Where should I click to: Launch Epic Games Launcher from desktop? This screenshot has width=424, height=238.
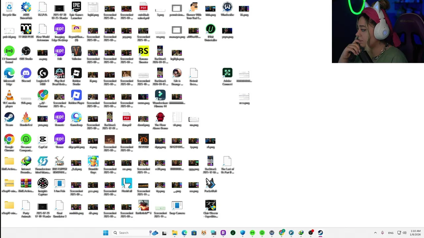[x=76, y=11]
